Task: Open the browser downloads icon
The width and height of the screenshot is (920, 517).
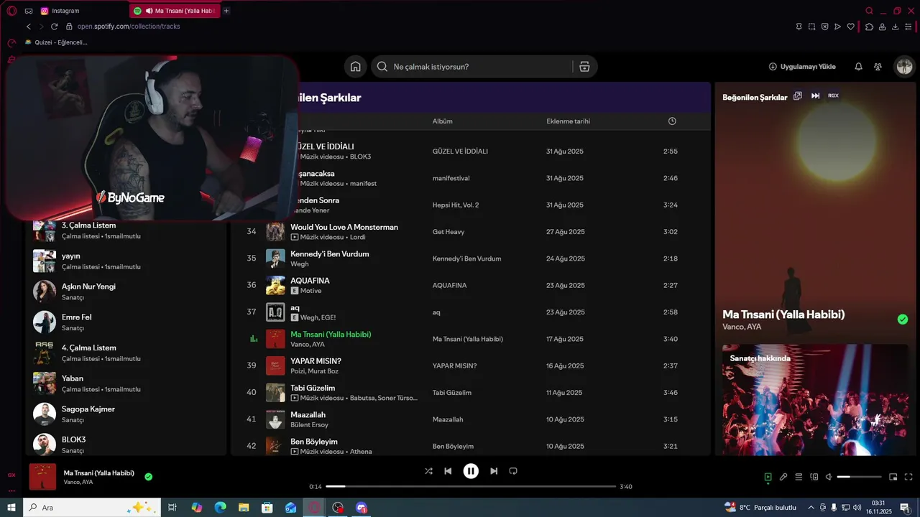Action: [896, 27]
